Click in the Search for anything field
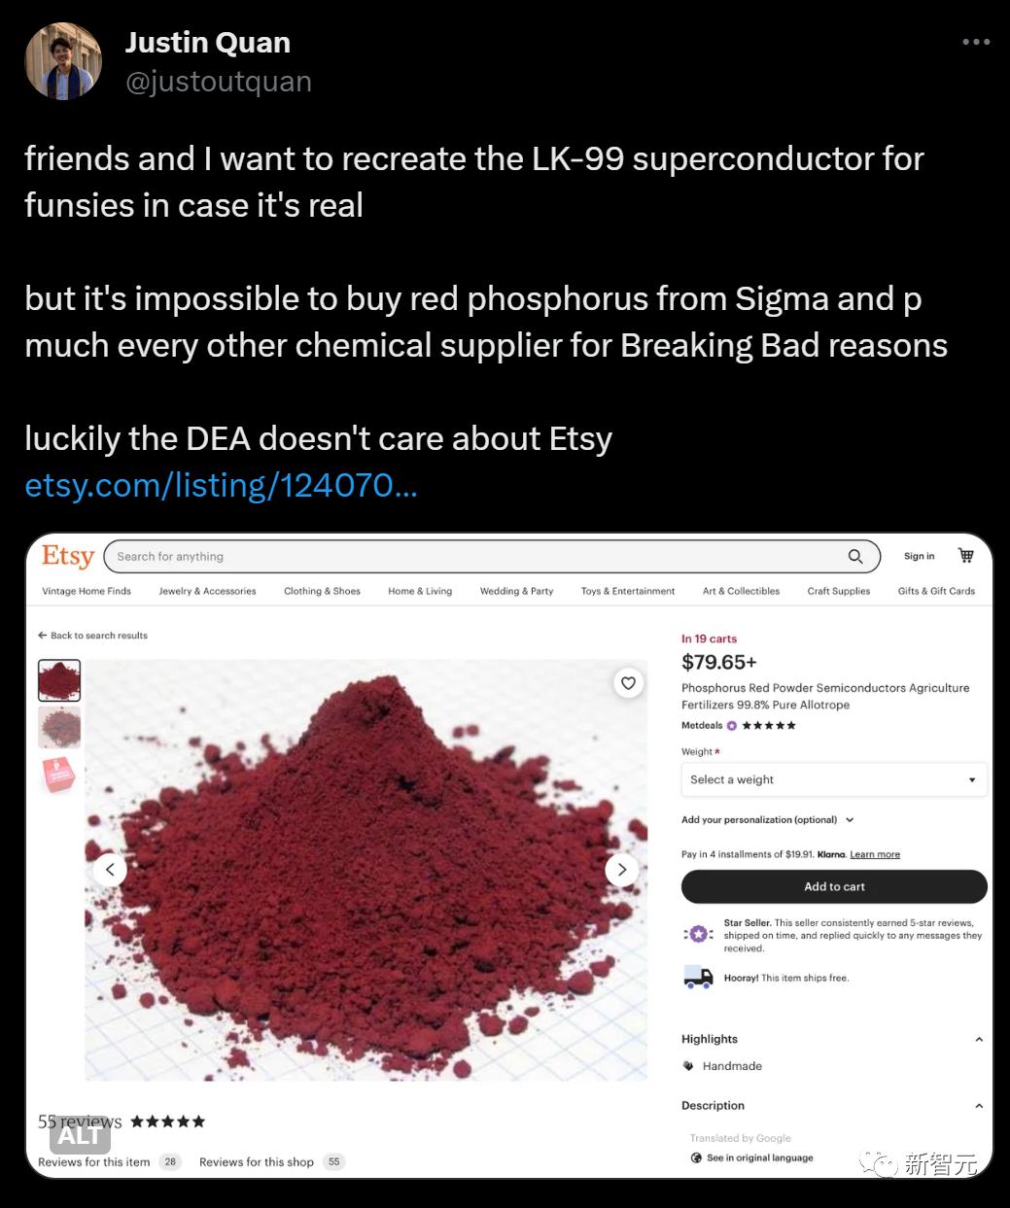The height and width of the screenshot is (1208, 1010). coord(476,556)
